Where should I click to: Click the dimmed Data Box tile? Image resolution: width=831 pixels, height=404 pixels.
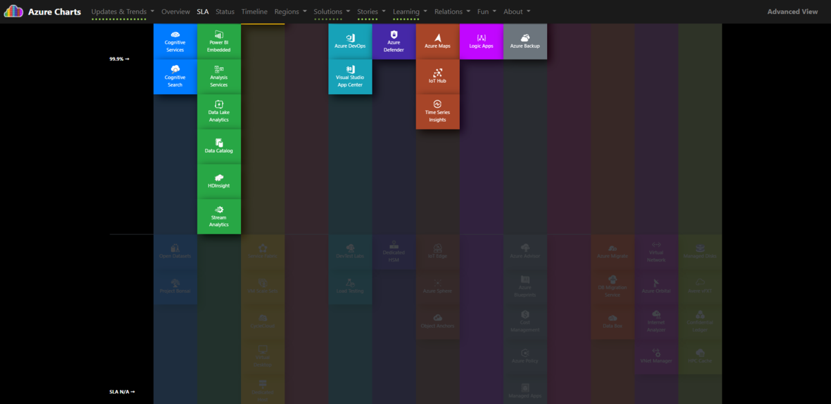click(612, 322)
